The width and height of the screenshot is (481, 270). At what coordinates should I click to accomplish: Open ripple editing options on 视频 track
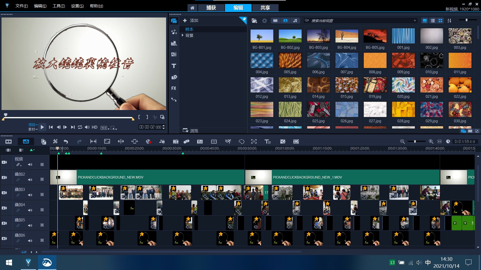click(x=19, y=165)
